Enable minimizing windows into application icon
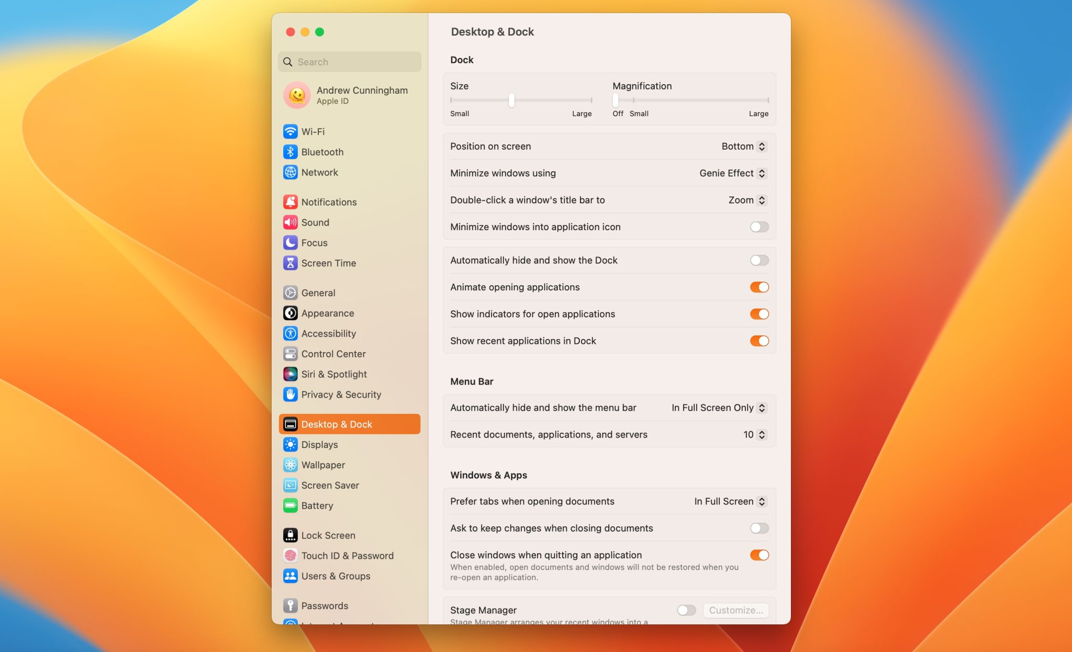 coord(759,227)
